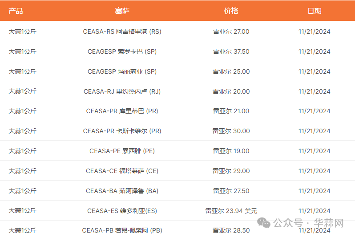Screen dimensions: 355x237
Task: Click the 产品 column header
Action: [x=16, y=11]
